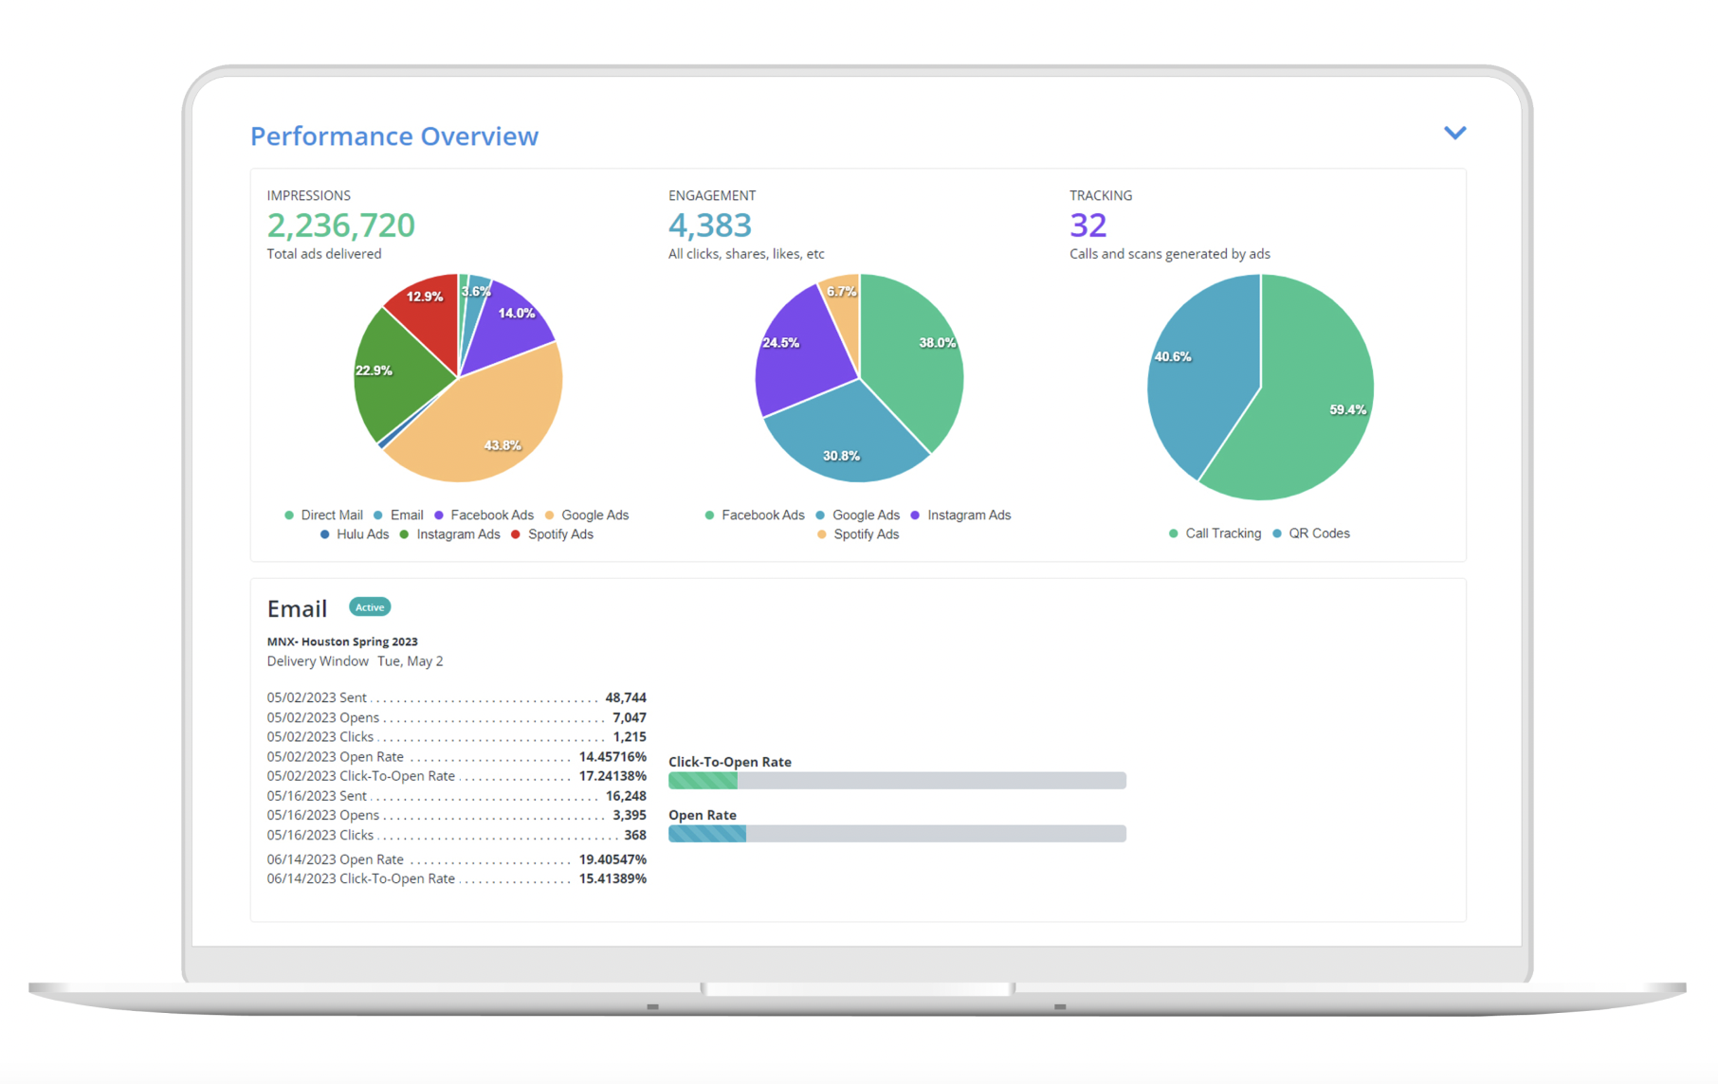Toggle Email legend item in Impressions chart
Image resolution: width=1718 pixels, height=1084 pixels.
click(398, 515)
